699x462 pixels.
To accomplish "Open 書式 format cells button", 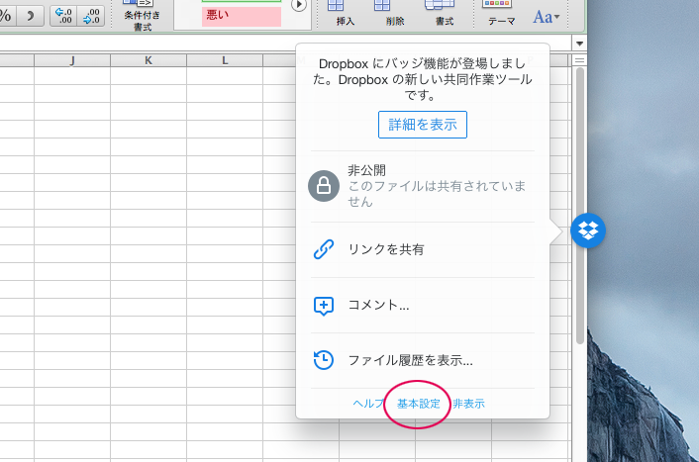I will [445, 14].
